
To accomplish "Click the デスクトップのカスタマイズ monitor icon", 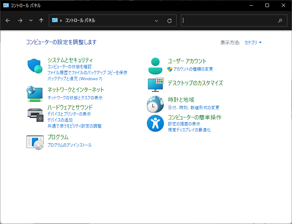I will tap(156, 85).
